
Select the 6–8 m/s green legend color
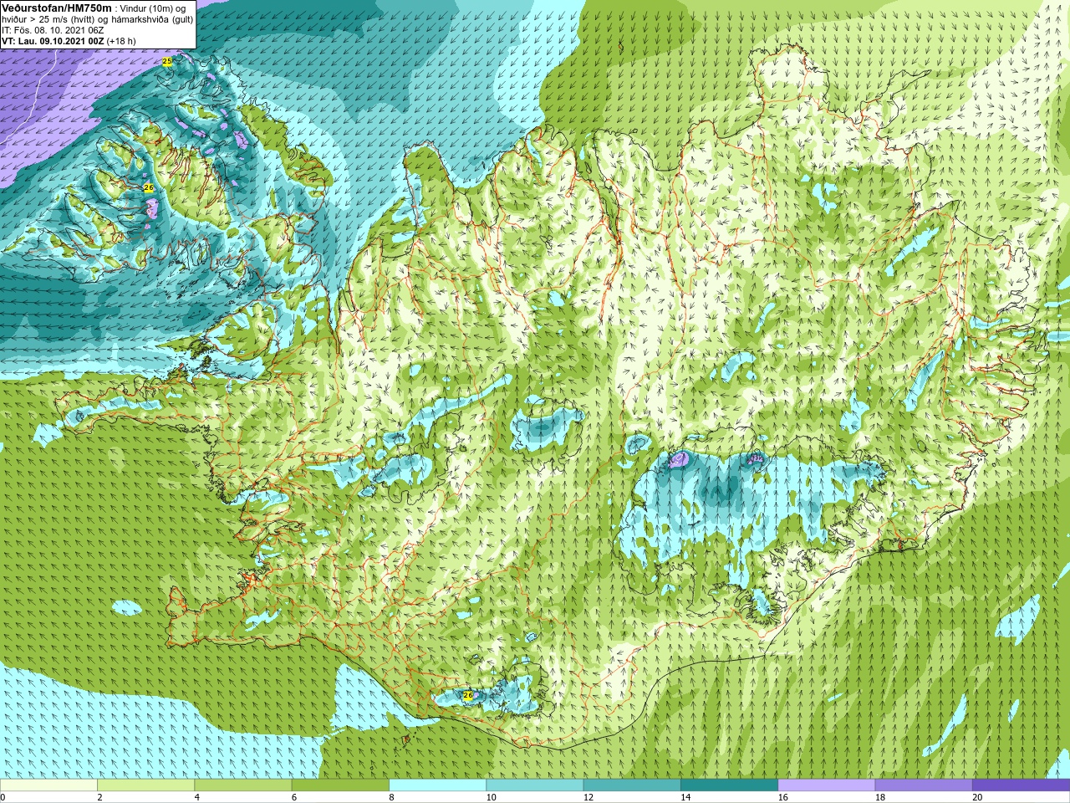(340, 785)
